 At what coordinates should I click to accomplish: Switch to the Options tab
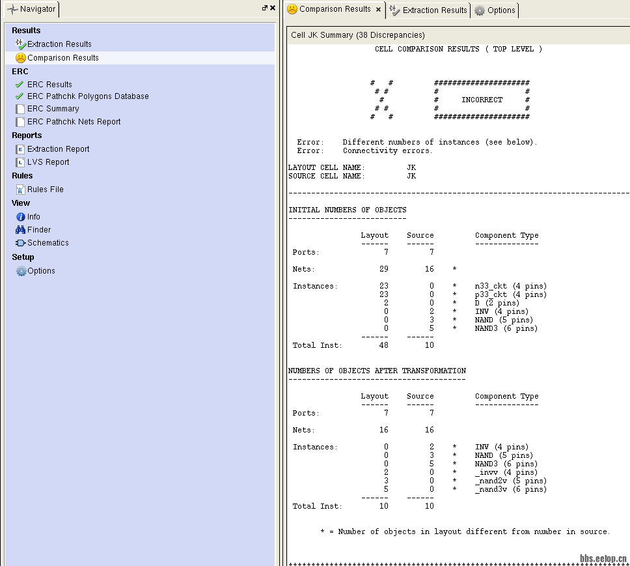495,10
